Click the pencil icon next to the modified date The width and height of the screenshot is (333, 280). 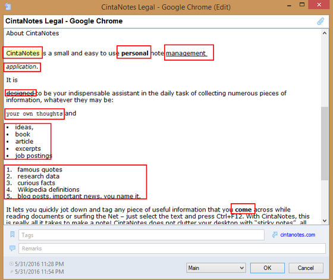point(11,272)
